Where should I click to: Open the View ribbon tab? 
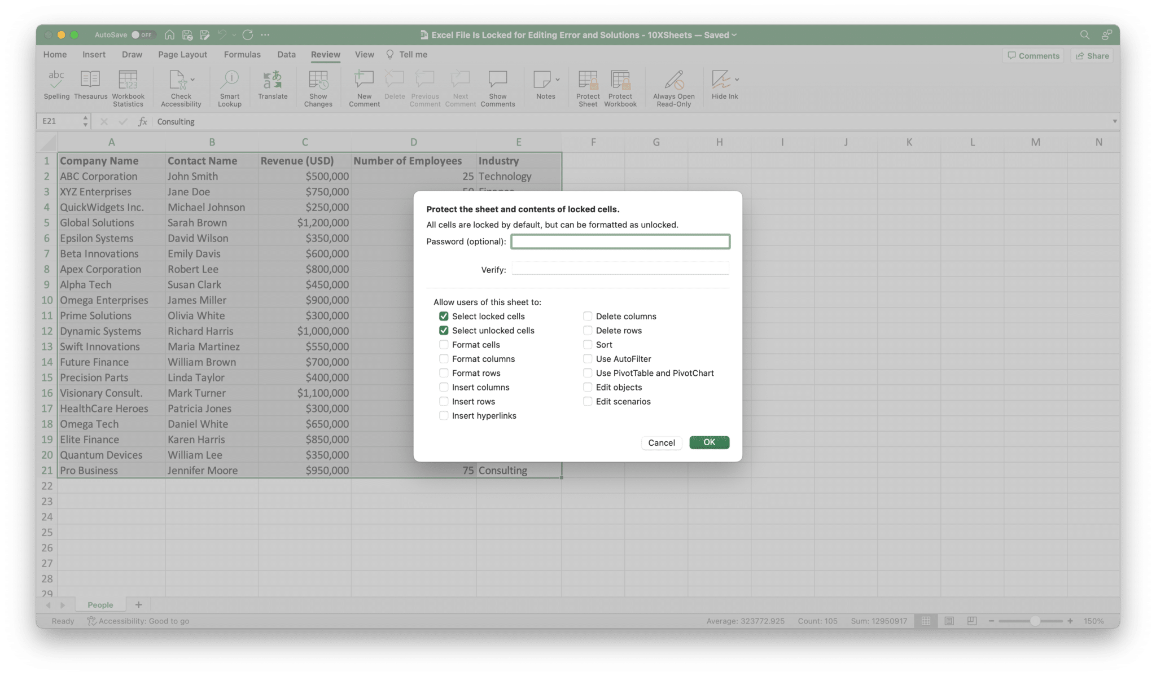pyautogui.click(x=364, y=55)
